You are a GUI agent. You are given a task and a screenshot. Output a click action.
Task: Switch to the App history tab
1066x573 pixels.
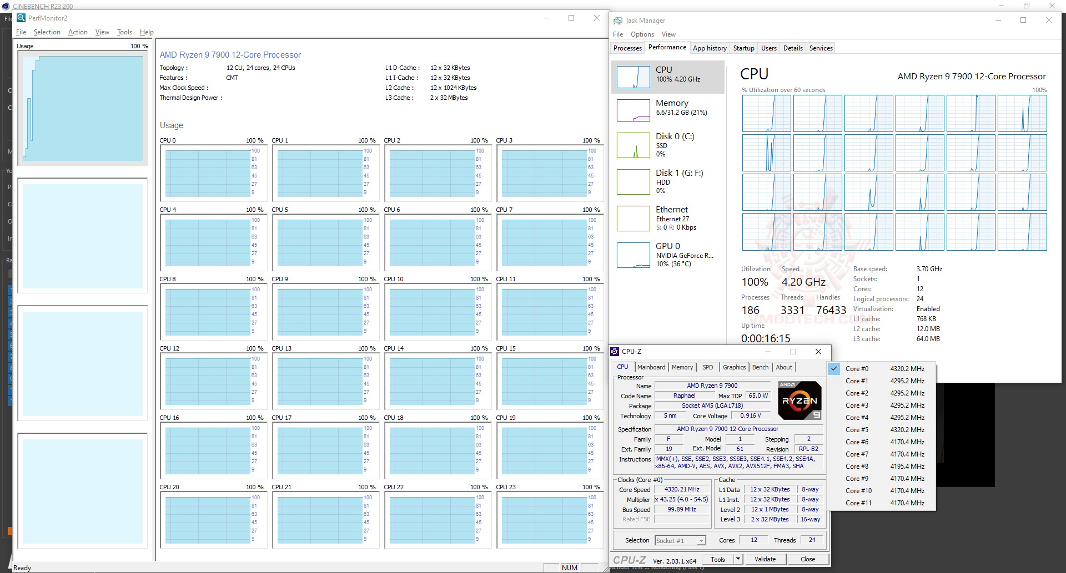click(710, 48)
